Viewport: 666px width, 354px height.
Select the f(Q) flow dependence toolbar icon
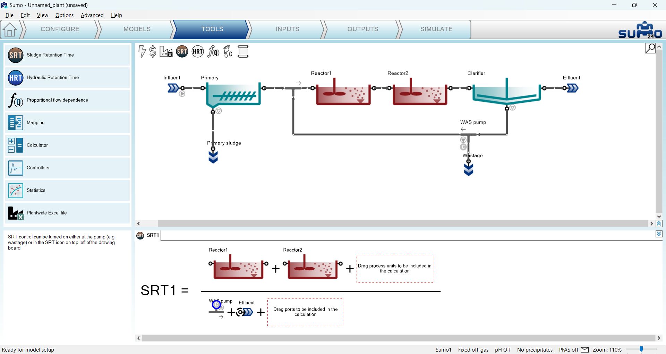[x=213, y=51]
